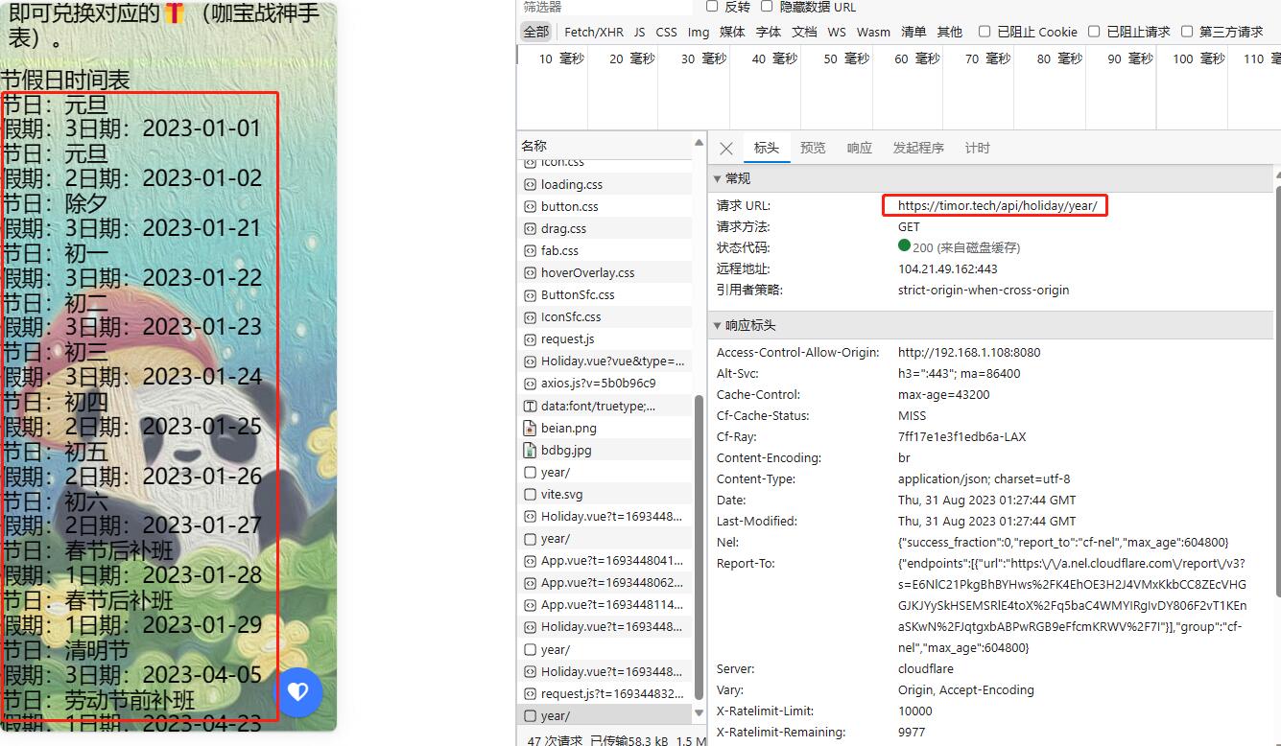Click the heart floating action button
Image resolution: width=1281 pixels, height=746 pixels.
coord(298,692)
